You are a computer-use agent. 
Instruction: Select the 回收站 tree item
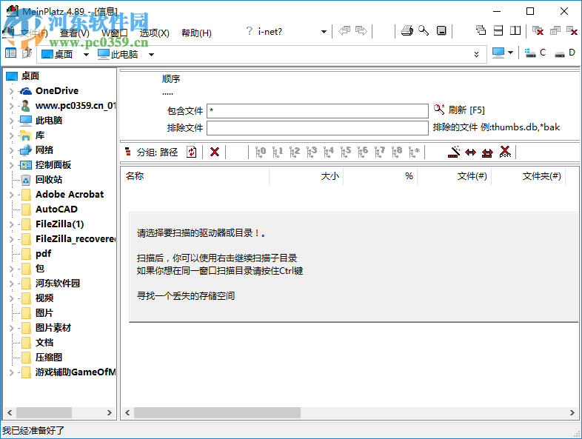pos(49,180)
